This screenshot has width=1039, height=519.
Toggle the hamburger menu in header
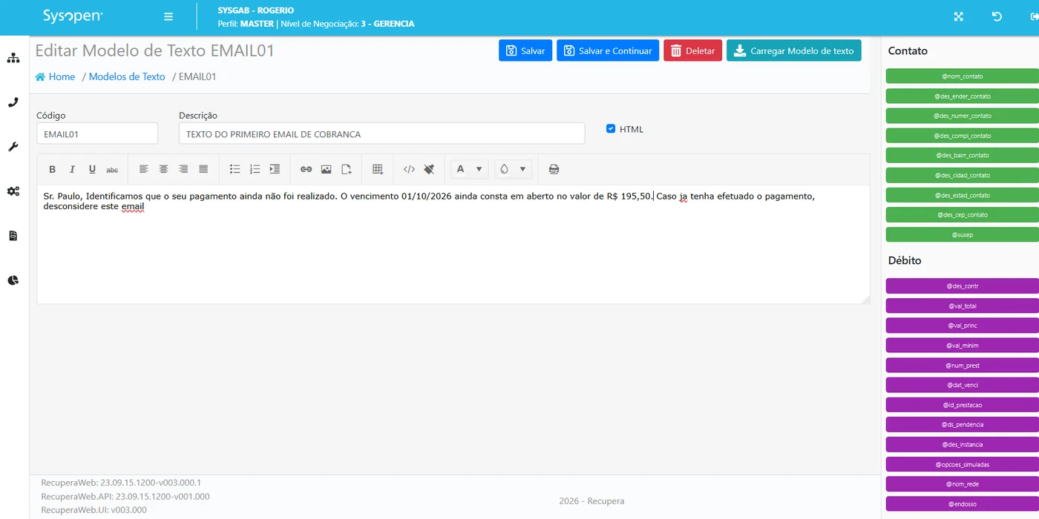pos(168,17)
